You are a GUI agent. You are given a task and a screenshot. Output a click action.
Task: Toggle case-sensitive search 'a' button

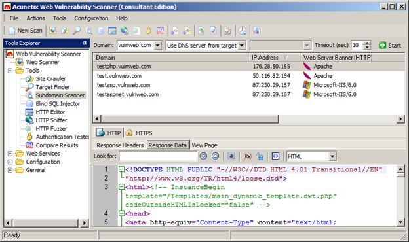point(231,156)
